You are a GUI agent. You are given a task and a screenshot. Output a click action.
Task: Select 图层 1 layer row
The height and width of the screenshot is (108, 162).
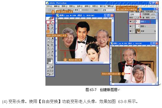pyautogui.click(x=143, y=26)
